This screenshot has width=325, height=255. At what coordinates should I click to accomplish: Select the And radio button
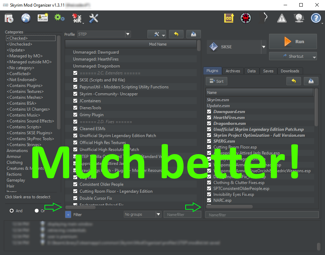coord(12,211)
